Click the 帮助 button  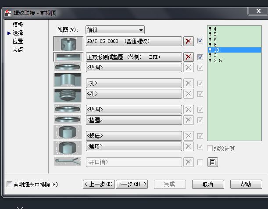click(x=246, y=184)
